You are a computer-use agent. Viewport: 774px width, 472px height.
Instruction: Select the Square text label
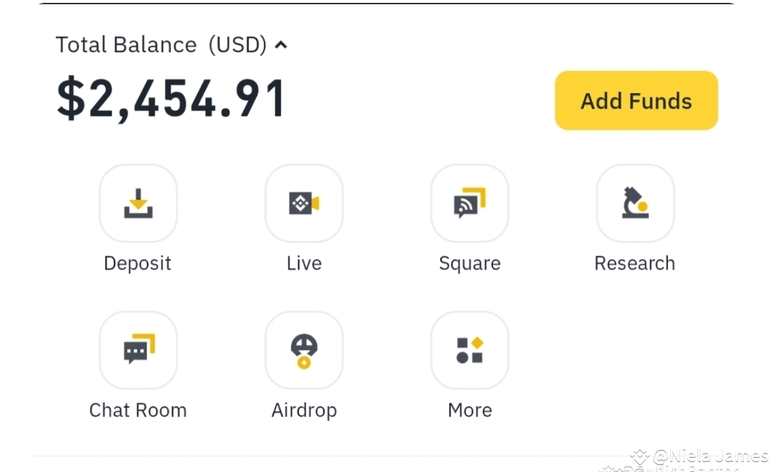pos(469,264)
